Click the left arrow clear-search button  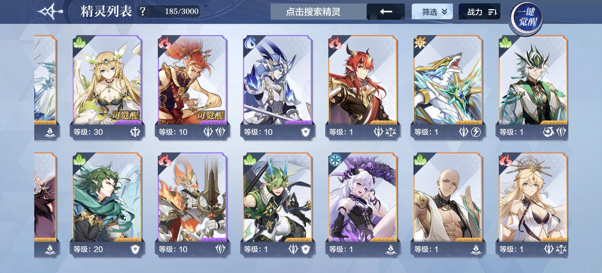click(x=386, y=12)
